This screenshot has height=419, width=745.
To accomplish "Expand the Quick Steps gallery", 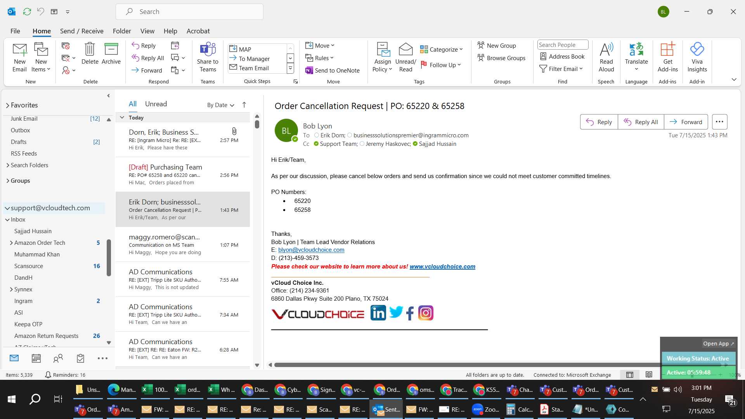I will [290, 68].
